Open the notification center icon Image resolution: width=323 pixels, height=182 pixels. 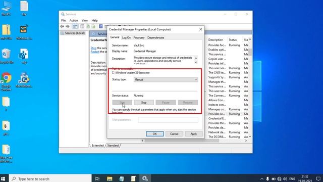tap(318, 178)
